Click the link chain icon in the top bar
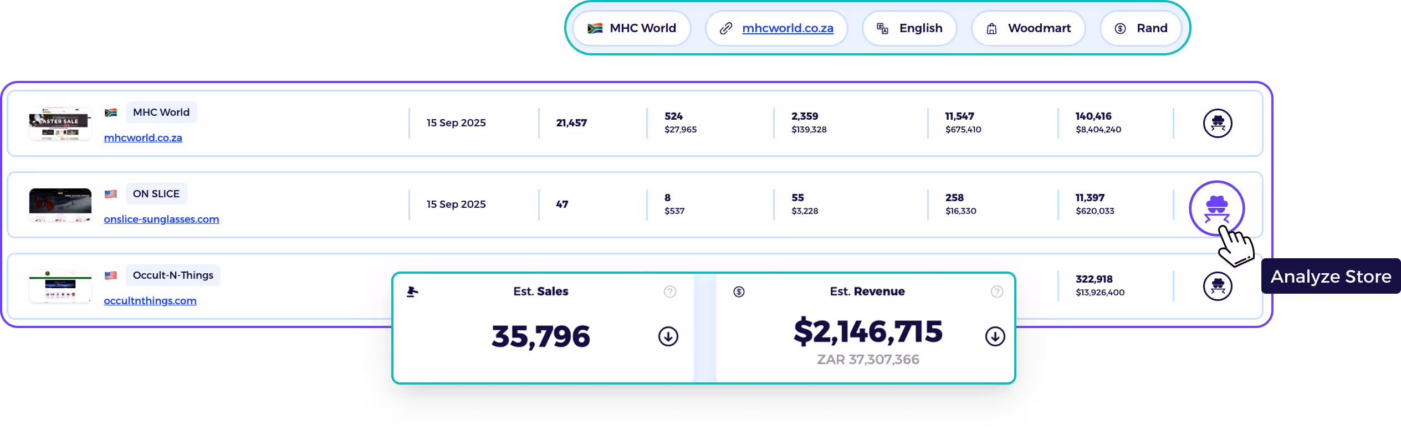The width and height of the screenshot is (1401, 440). point(725,28)
